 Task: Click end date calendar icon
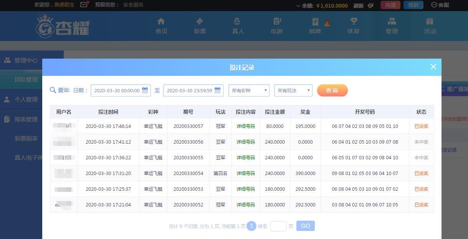217,90
